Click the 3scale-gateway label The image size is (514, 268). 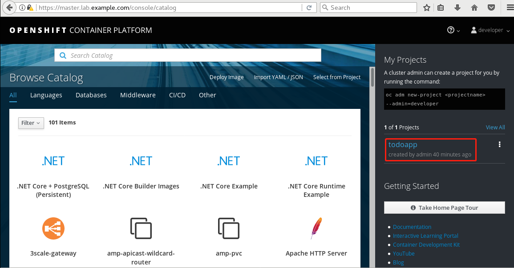pos(53,253)
